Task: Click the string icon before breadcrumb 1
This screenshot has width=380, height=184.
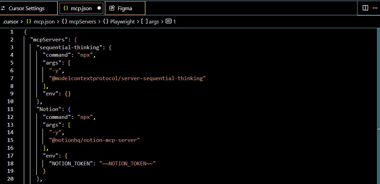Action: point(169,21)
